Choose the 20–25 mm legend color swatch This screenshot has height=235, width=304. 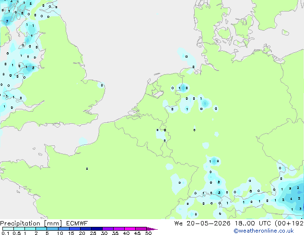[86, 229]
